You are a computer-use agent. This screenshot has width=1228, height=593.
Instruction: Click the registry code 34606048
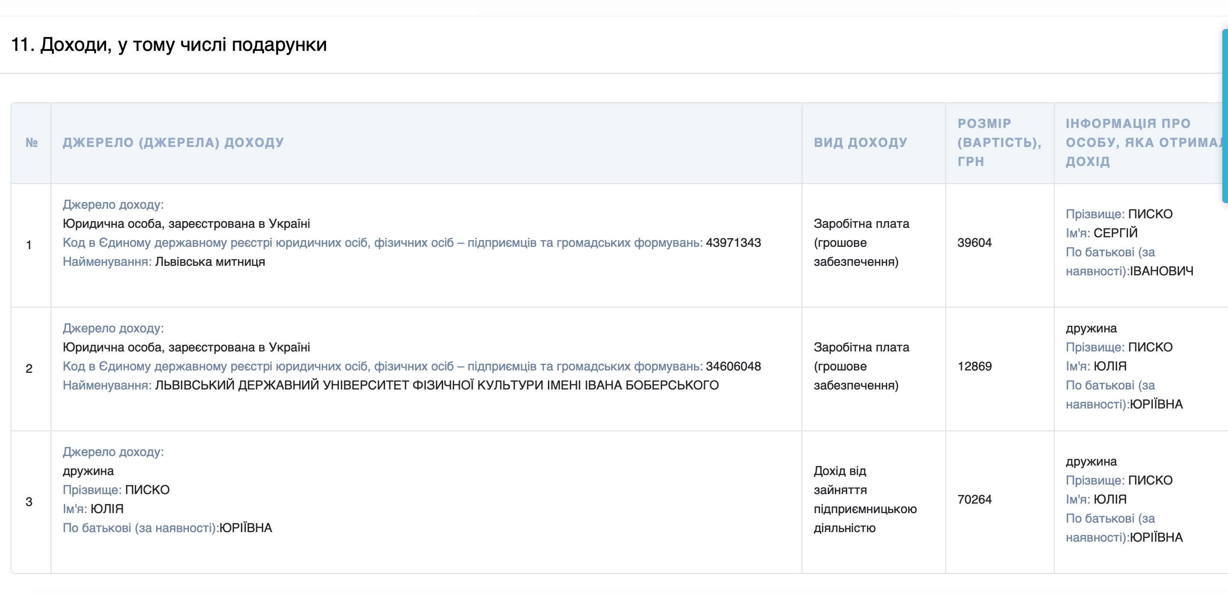(x=733, y=366)
